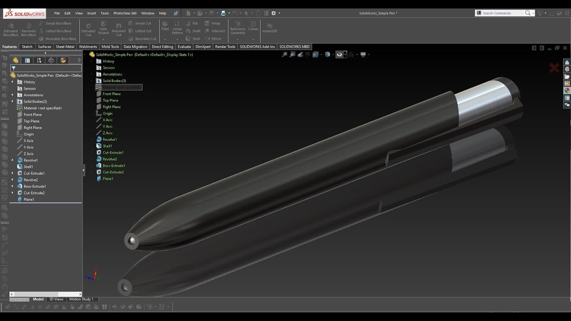Switch to the Sketch tab
The height and width of the screenshot is (321, 571).
pos(27,46)
